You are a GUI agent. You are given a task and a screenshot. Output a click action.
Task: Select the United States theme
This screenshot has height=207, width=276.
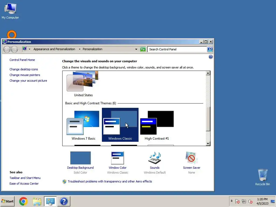pos(83,84)
